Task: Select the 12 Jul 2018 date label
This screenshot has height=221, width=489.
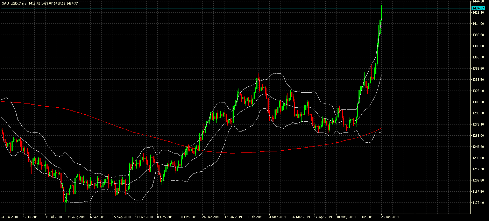Action: pyautogui.click(x=32, y=217)
